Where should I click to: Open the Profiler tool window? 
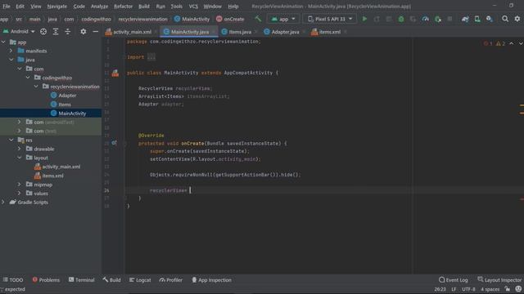click(171, 280)
